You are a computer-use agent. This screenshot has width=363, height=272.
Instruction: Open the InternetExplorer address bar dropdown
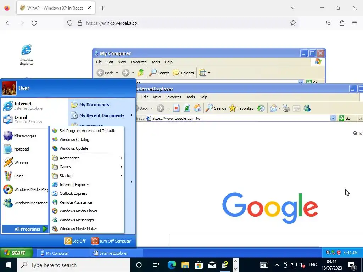point(333,118)
